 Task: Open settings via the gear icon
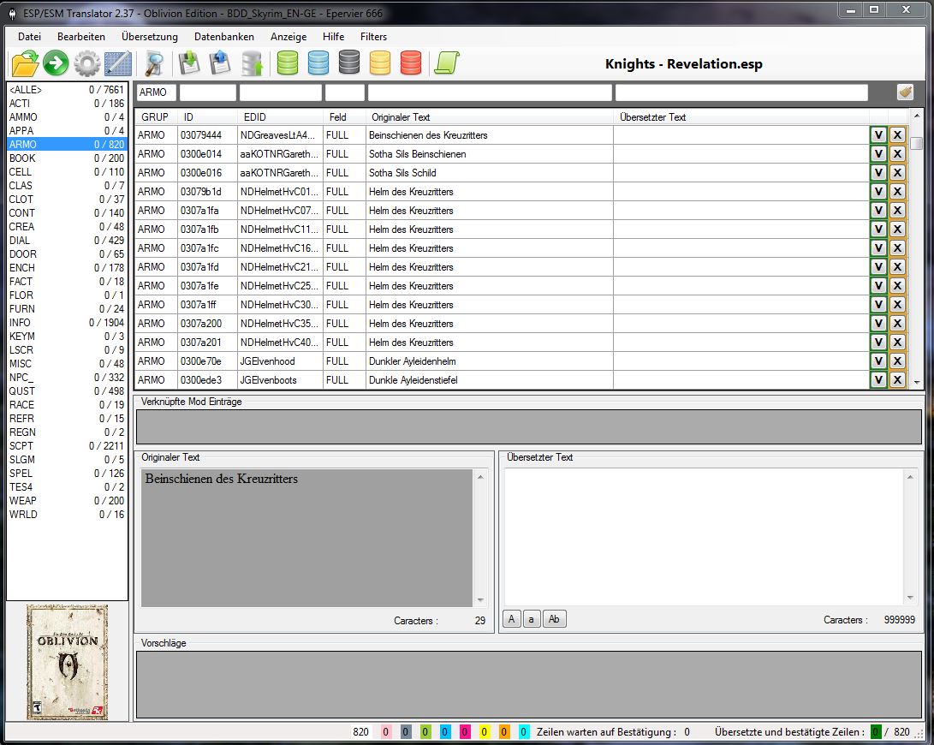point(86,63)
